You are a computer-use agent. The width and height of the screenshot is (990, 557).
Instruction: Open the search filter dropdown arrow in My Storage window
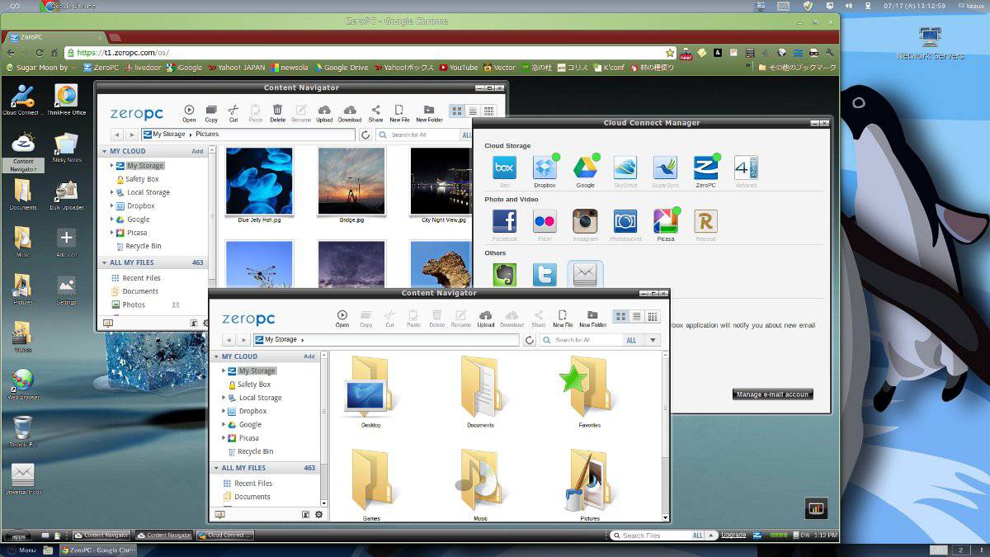[x=653, y=340]
